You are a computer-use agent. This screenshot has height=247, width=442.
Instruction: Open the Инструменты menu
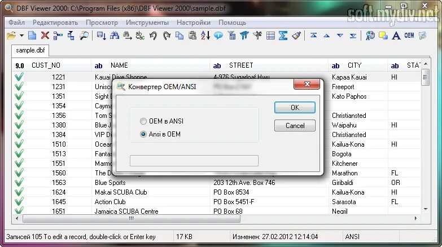click(147, 23)
